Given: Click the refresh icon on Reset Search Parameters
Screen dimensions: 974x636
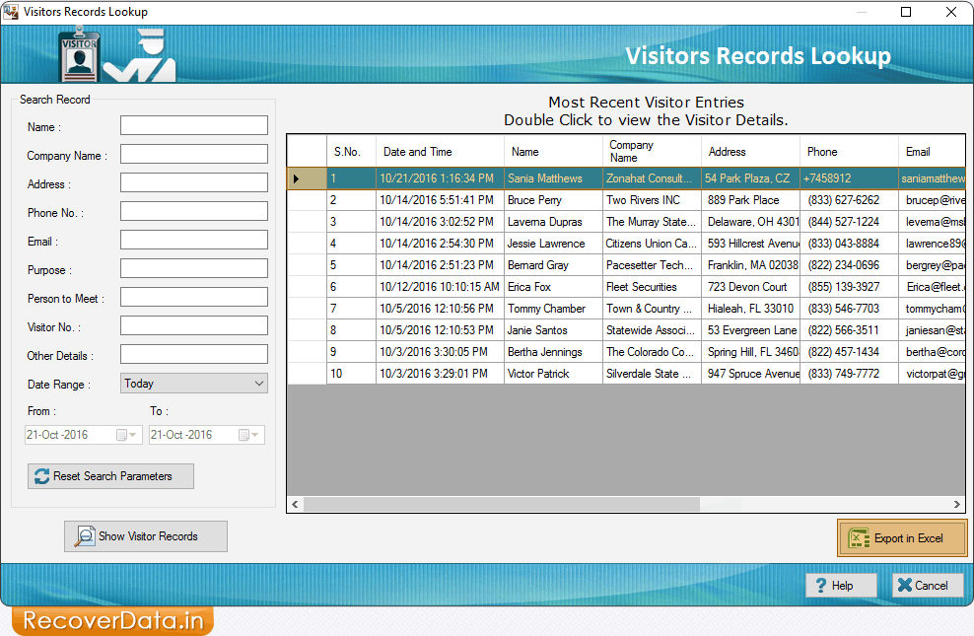Looking at the screenshot, I should click(x=39, y=476).
